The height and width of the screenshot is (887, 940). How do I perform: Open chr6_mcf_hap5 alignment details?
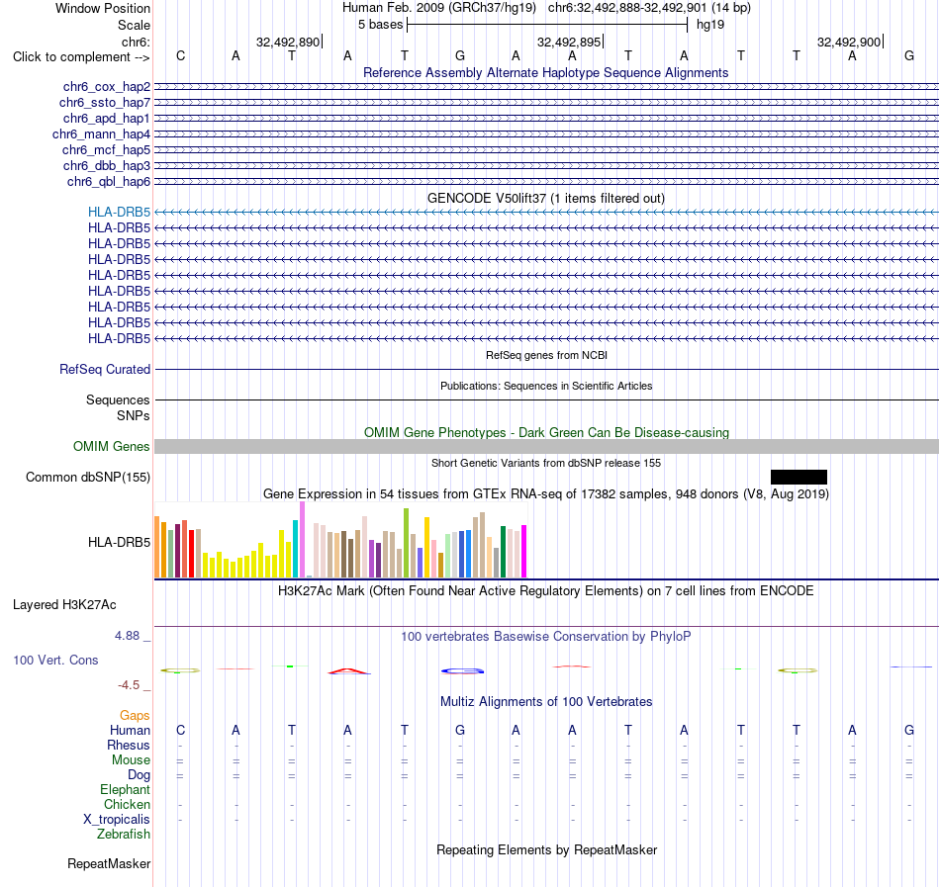(x=106, y=149)
